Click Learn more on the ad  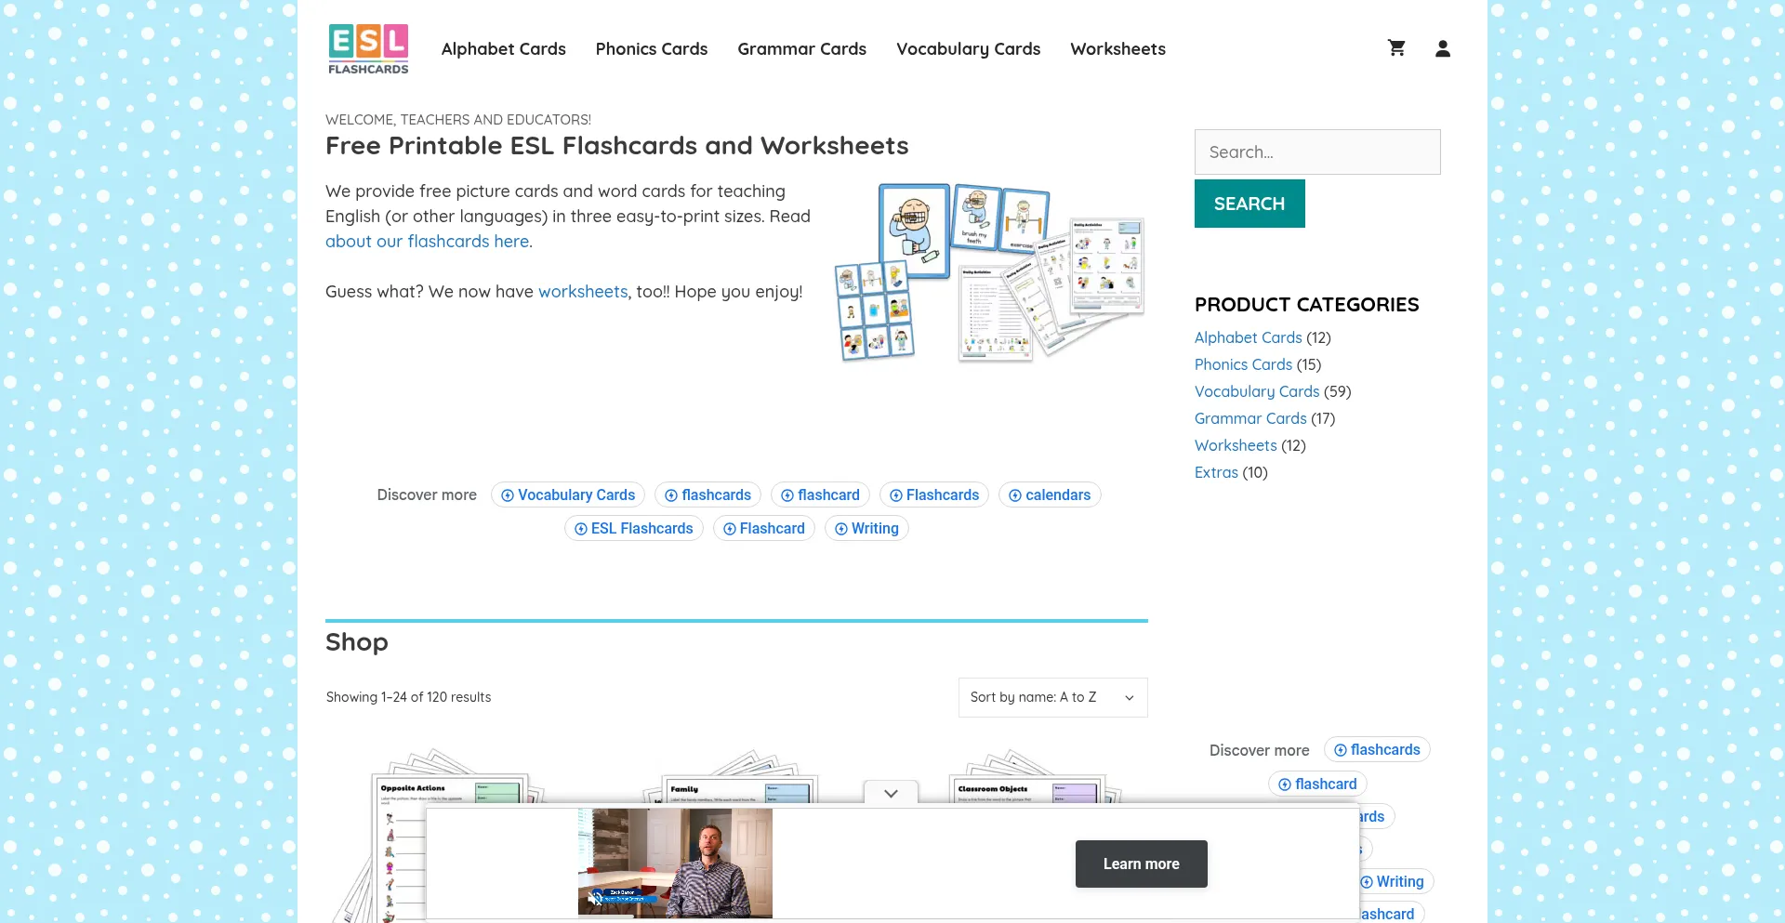pos(1142,864)
